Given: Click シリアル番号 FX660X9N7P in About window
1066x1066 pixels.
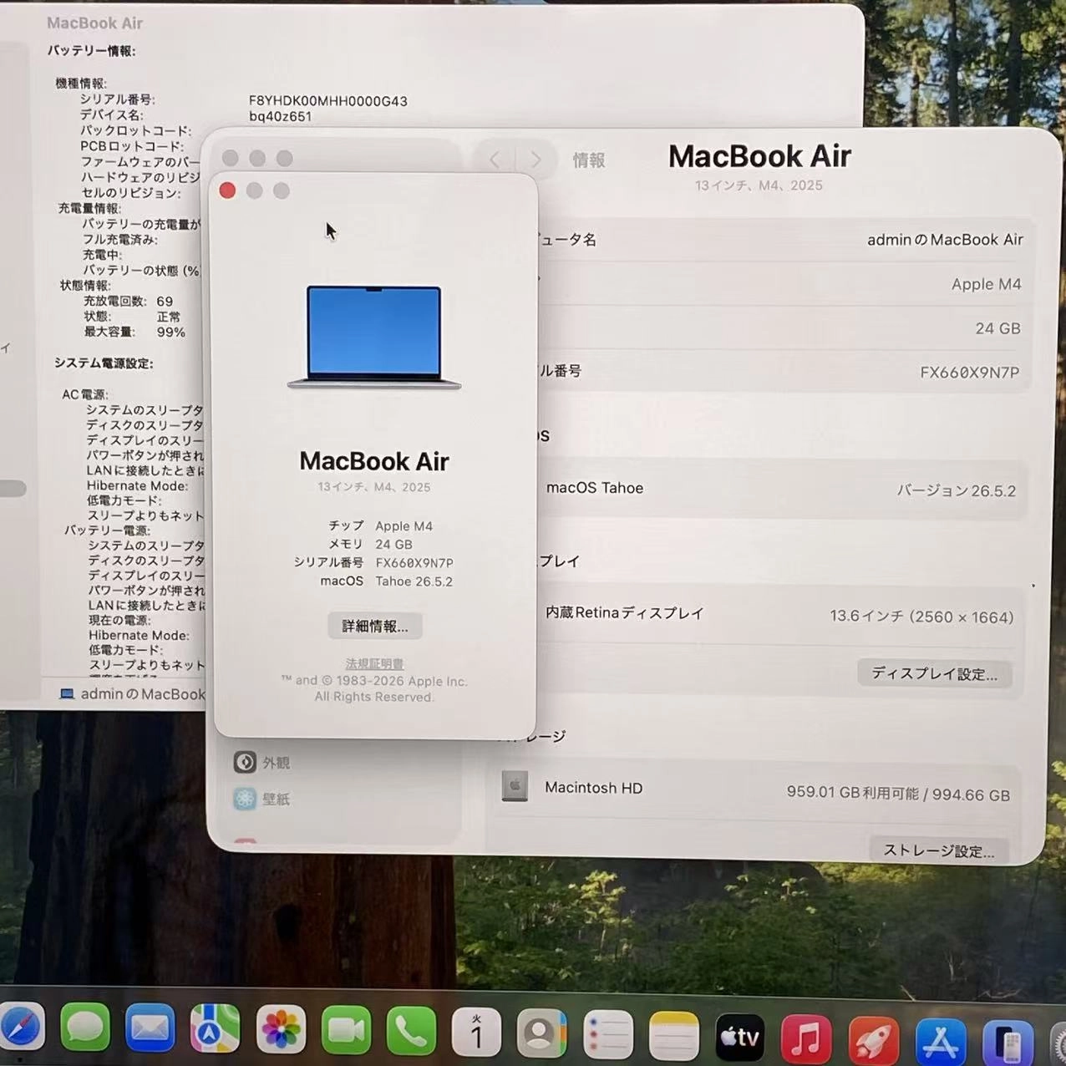Looking at the screenshot, I should (x=373, y=562).
